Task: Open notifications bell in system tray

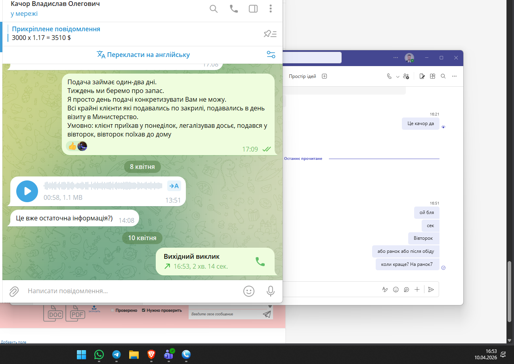Action: click(503, 355)
